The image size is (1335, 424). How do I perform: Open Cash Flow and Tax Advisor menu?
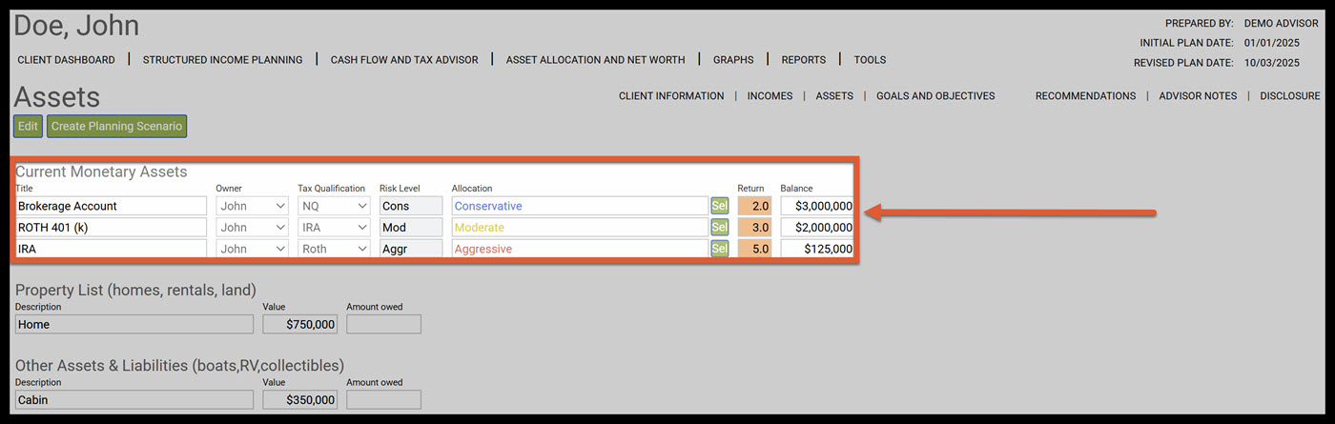404,60
